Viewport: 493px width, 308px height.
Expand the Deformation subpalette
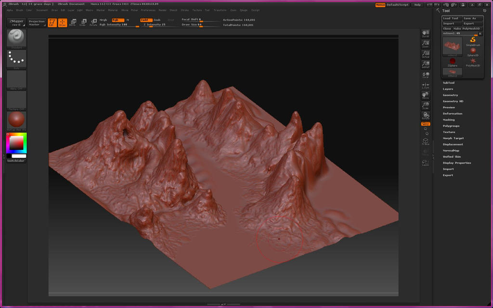tap(453, 113)
